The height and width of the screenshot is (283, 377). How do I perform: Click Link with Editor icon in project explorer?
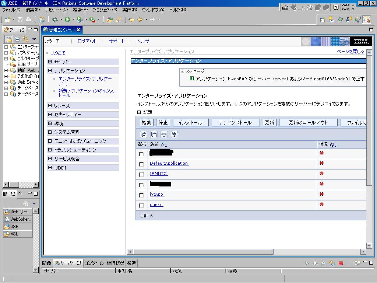coord(25,39)
